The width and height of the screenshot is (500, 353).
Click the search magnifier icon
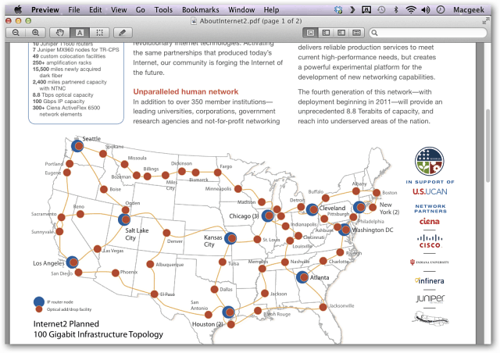point(375,33)
